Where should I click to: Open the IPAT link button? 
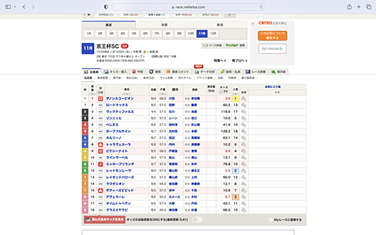pyautogui.click(x=235, y=46)
